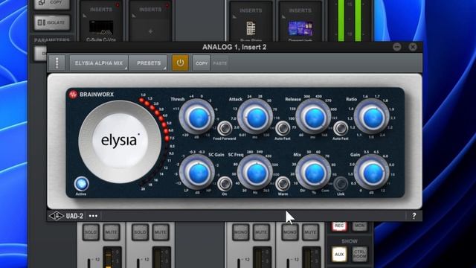Toggle the first MONO button
This screenshot has height=268, width=476.
point(240,232)
